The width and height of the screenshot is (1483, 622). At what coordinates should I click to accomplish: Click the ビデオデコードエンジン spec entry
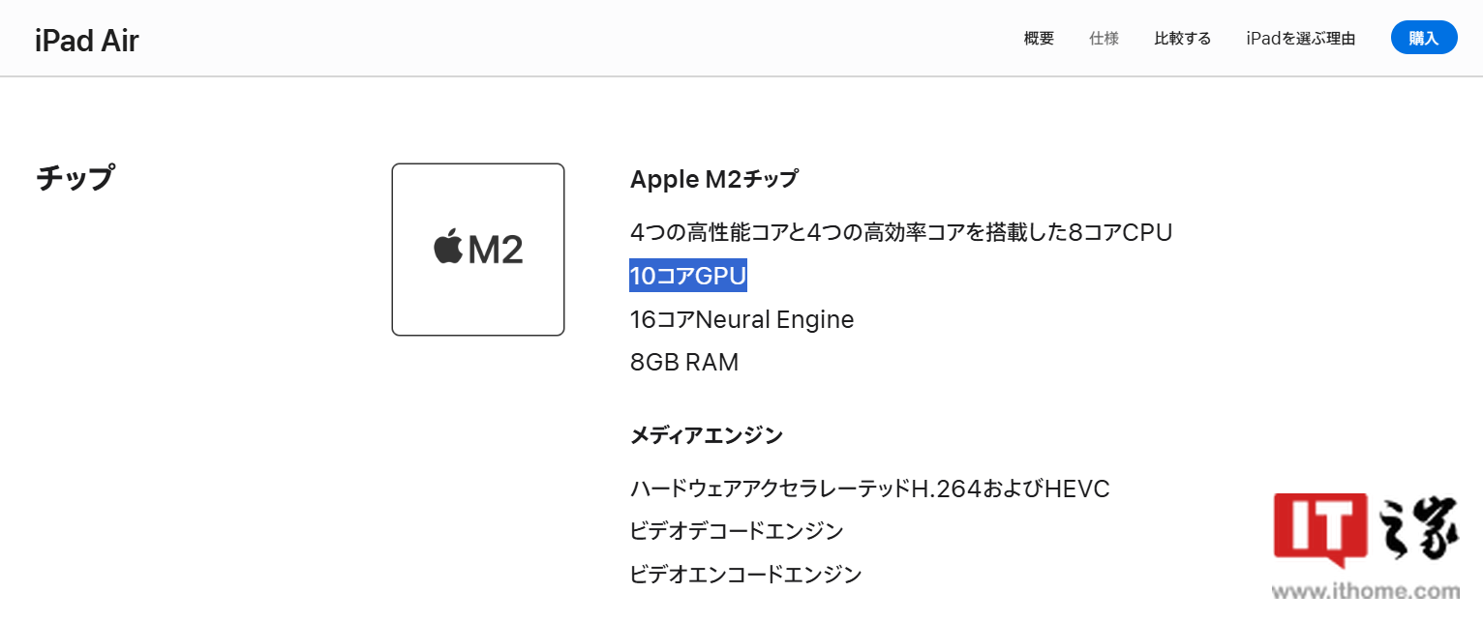tap(737, 530)
